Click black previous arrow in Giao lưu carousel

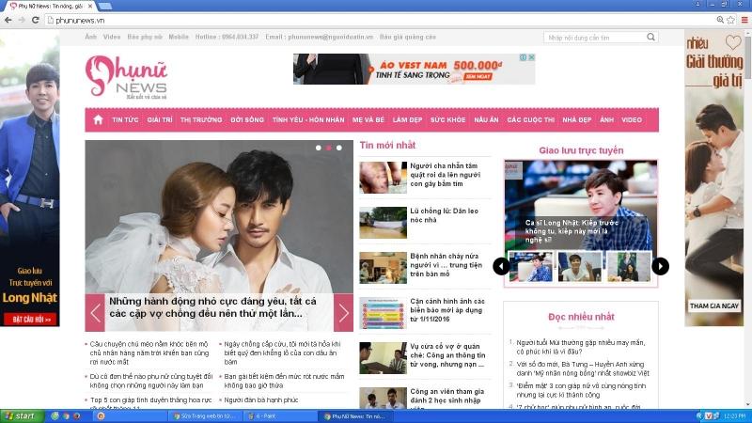(x=501, y=266)
